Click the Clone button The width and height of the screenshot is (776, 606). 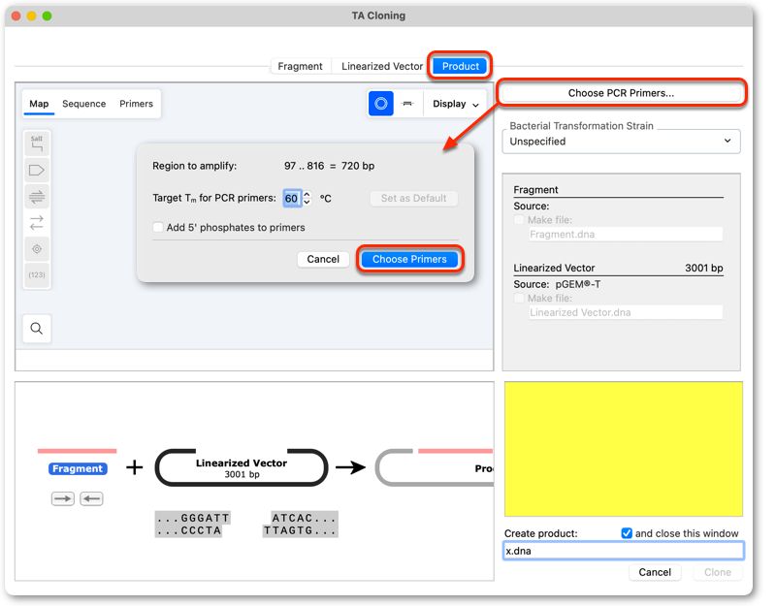717,572
